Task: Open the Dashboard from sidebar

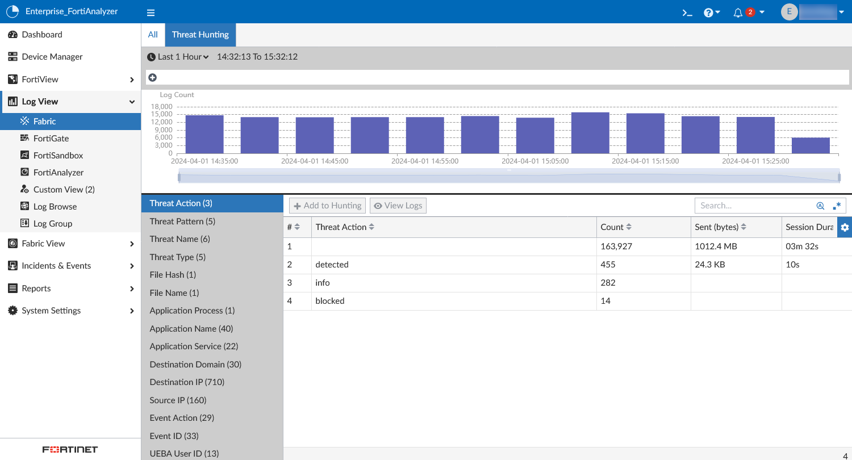Action: coord(42,35)
